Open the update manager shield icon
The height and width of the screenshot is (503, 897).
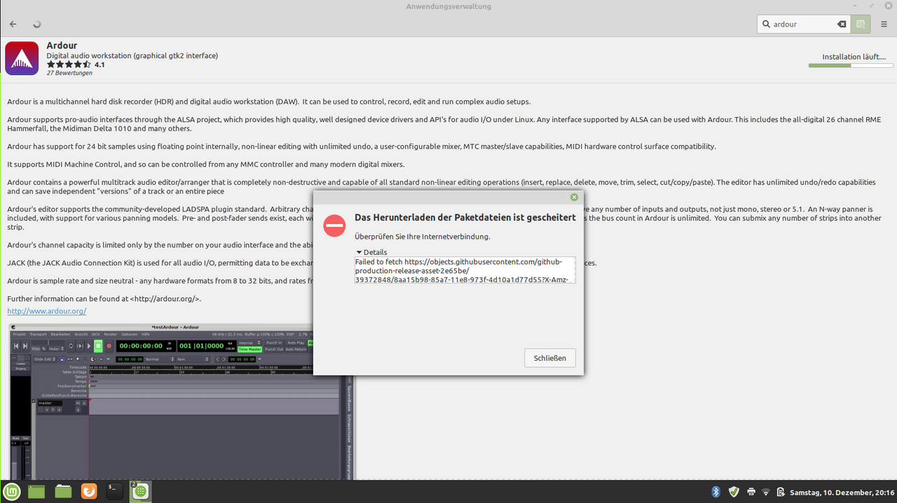(x=734, y=492)
